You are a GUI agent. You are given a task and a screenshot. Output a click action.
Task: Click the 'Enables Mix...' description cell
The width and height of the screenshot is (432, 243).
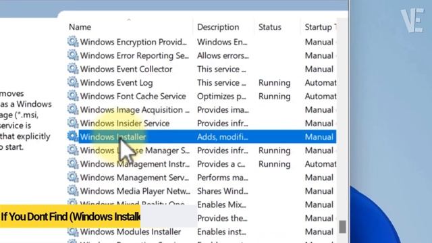(221, 205)
